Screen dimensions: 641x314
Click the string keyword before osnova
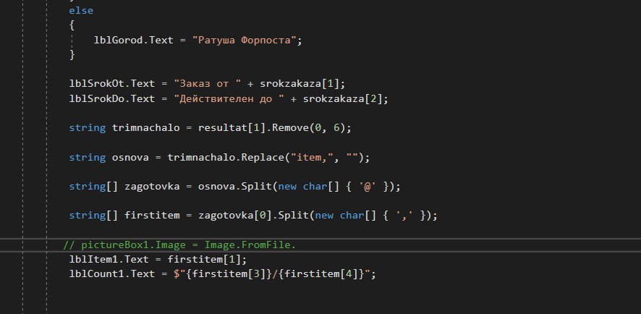88,158
